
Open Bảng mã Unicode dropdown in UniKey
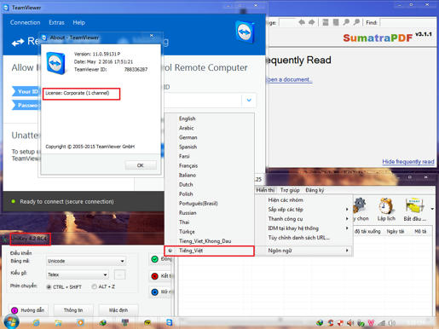[x=86, y=261]
